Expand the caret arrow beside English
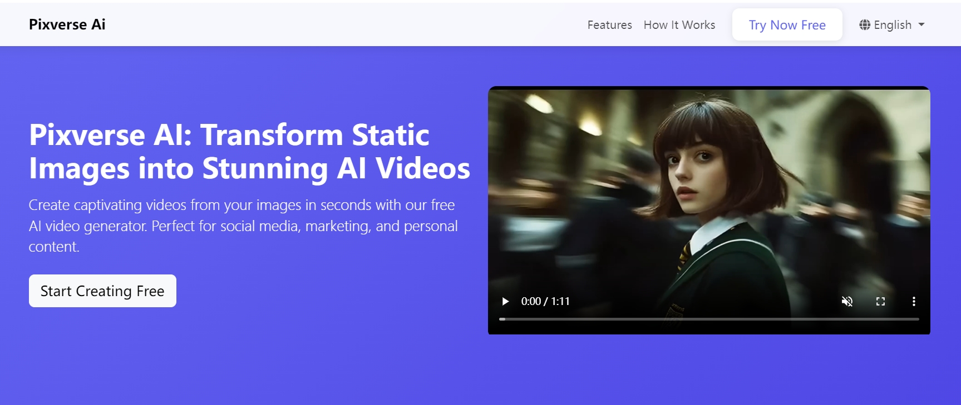 [x=921, y=24]
